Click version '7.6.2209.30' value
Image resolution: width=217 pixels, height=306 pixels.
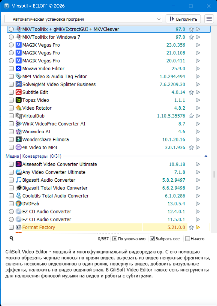(172, 84)
